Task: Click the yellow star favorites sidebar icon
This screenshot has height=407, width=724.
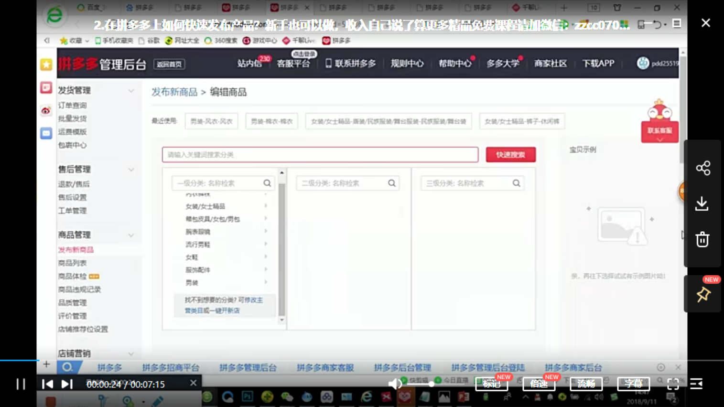Action: [46, 64]
